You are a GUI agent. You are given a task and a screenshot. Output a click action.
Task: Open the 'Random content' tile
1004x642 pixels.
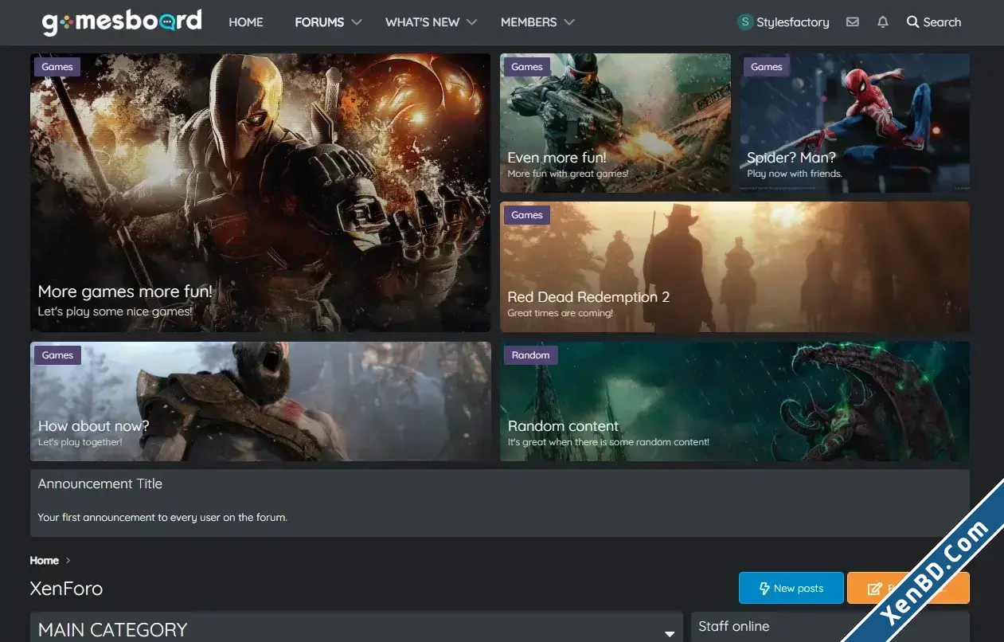[x=735, y=401]
